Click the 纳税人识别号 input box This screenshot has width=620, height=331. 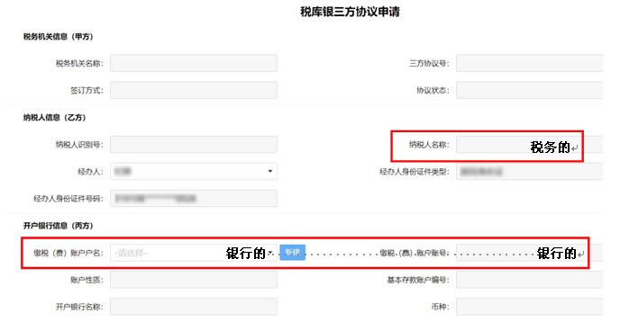tap(194, 145)
